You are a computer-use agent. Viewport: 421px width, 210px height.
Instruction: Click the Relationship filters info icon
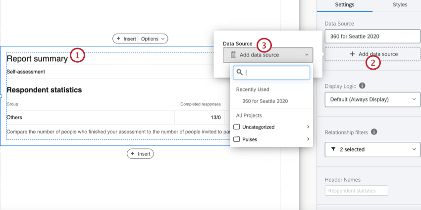pyautogui.click(x=374, y=132)
